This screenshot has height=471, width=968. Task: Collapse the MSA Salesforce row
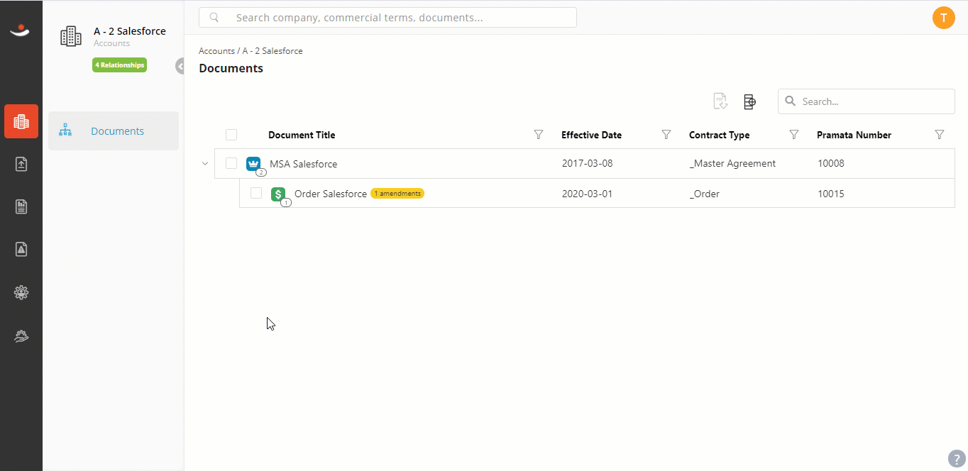[205, 164]
